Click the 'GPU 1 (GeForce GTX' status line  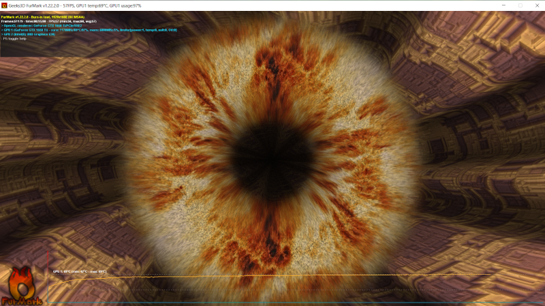pyautogui.click(x=89, y=30)
